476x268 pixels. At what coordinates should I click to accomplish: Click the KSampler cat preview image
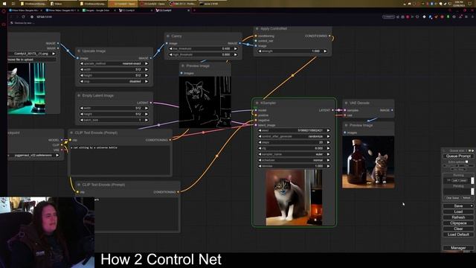coord(294,197)
